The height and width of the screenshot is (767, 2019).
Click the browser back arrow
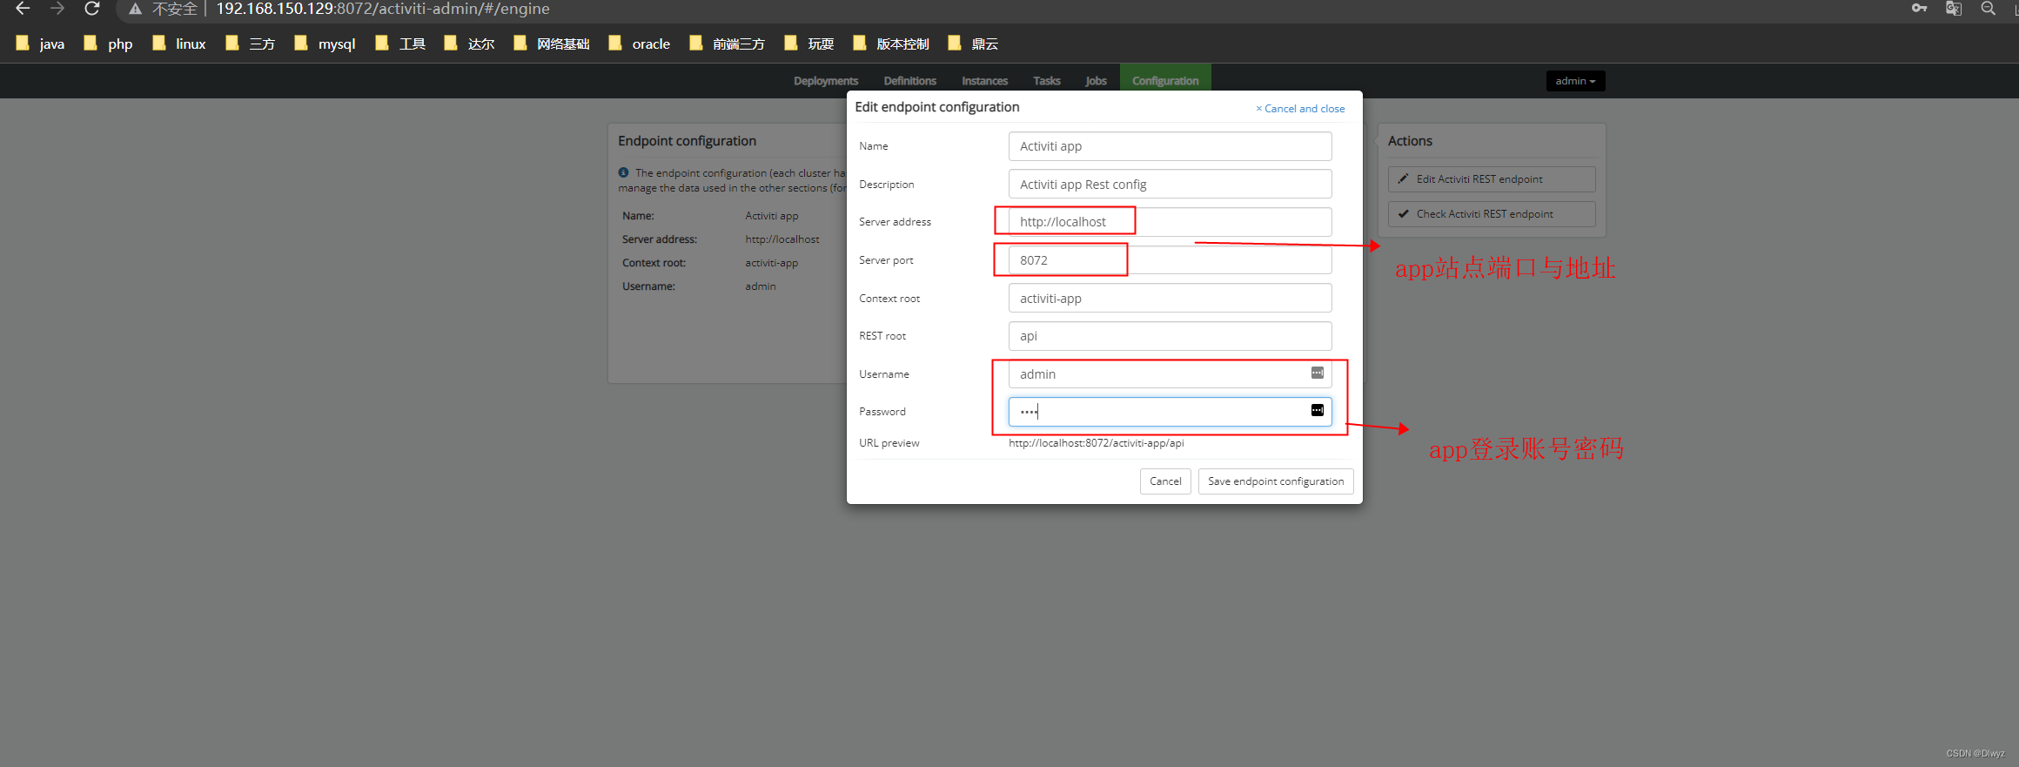(x=23, y=9)
